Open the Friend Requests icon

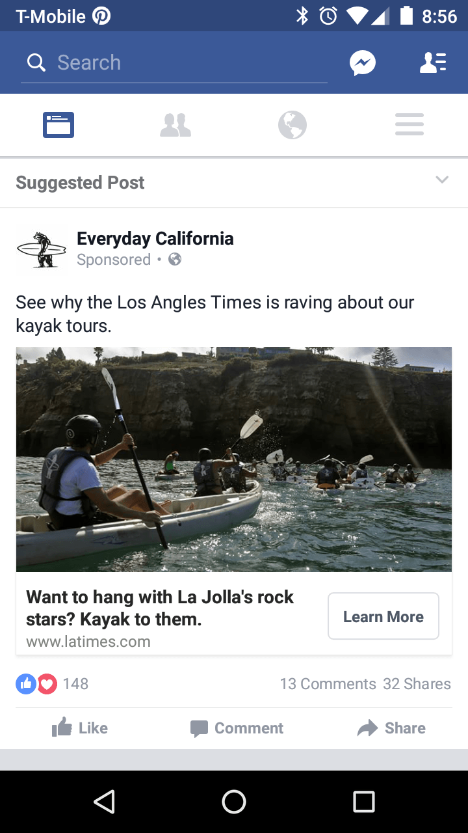click(x=433, y=62)
